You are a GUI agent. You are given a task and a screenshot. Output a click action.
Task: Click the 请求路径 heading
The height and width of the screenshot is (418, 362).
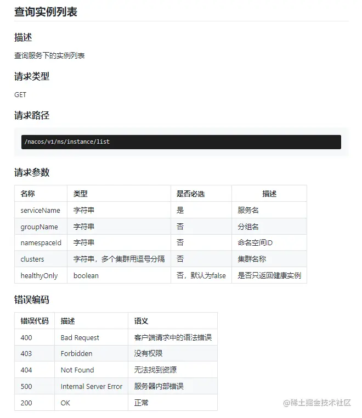tap(32, 115)
